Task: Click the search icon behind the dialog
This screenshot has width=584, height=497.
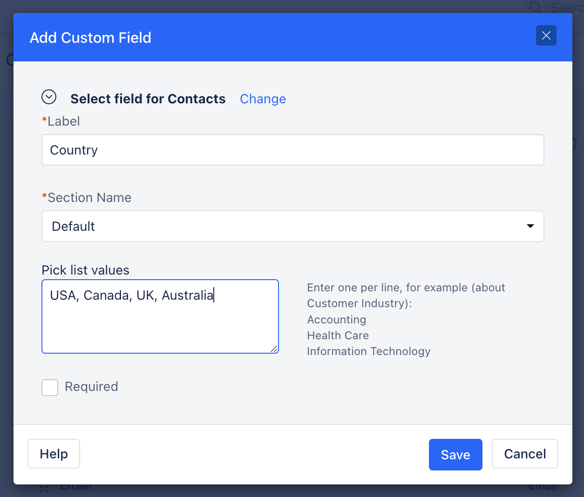Action: [x=536, y=7]
